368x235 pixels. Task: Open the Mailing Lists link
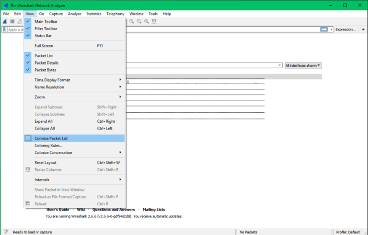coord(154,210)
